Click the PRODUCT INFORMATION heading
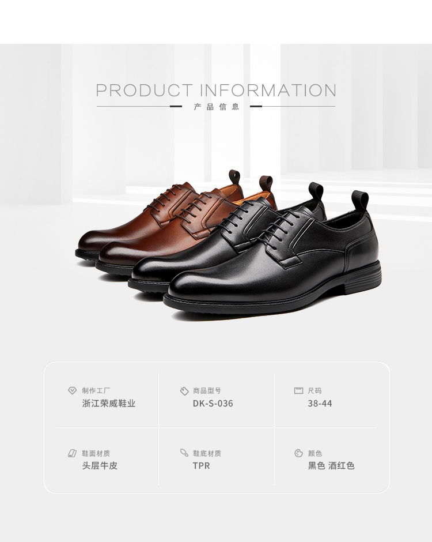Screen dimensions: 432x542 (216, 91)
